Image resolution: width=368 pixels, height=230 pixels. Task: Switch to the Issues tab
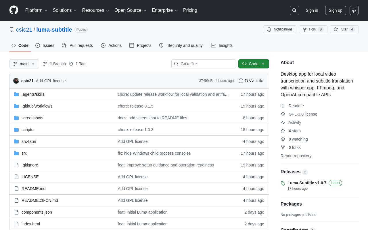(x=45, y=45)
